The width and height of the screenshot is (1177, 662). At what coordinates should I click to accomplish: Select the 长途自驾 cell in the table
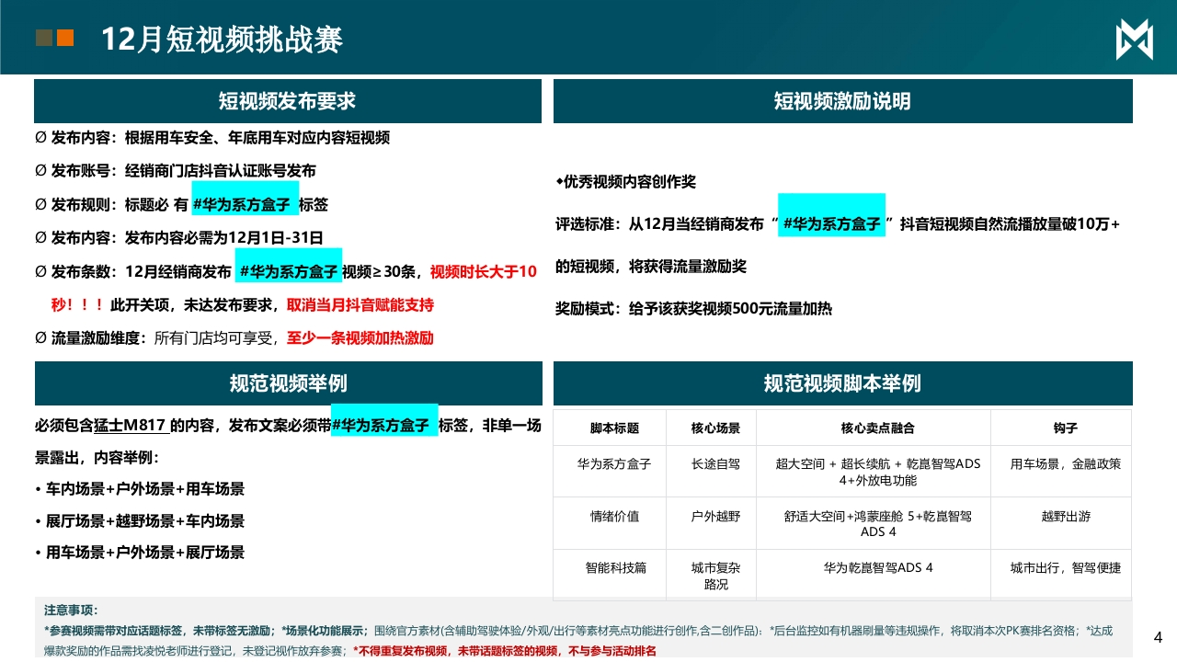[x=715, y=464]
